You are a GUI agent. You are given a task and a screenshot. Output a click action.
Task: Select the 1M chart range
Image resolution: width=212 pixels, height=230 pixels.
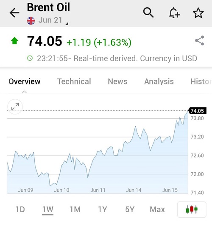point(75,209)
